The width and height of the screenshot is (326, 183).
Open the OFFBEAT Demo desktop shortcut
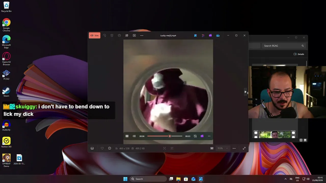click(x=6, y=161)
